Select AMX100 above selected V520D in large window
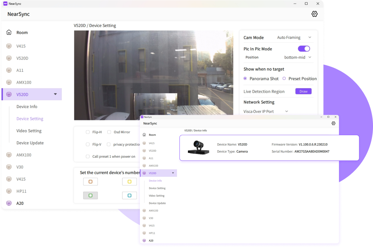Image resolution: width=373 pixels, height=248 pixels. pyautogui.click(x=24, y=82)
